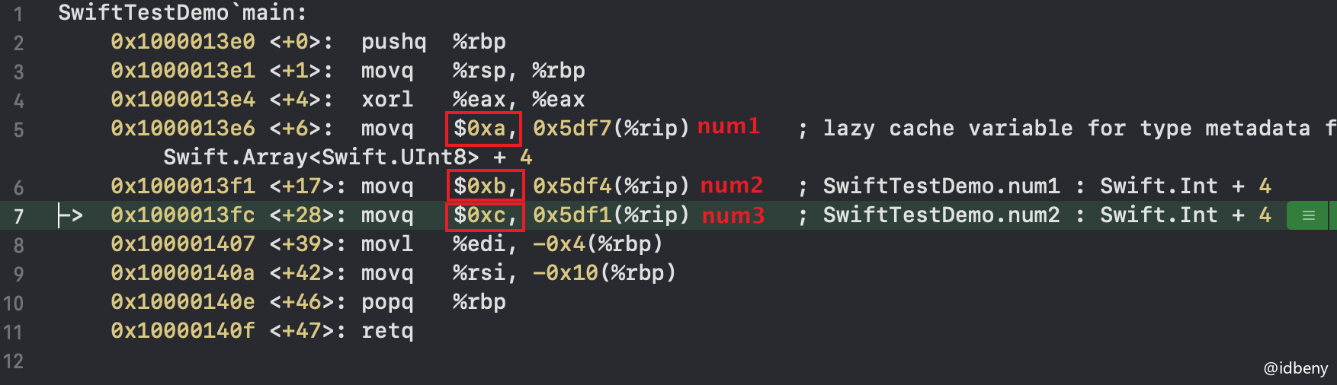Click the red num2 annotation
Viewport: 1337px width, 385px height.
732,185
